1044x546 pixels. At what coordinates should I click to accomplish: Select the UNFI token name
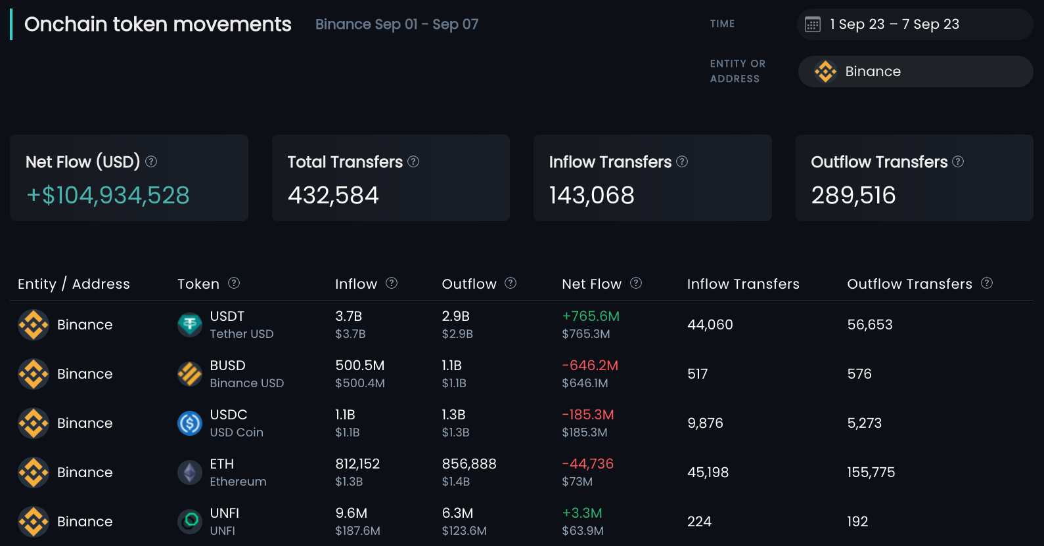click(x=225, y=513)
